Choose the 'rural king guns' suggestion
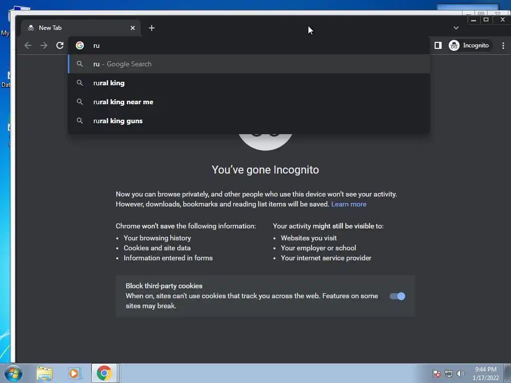Screen dimensions: 511x383 (x=249, y=121)
